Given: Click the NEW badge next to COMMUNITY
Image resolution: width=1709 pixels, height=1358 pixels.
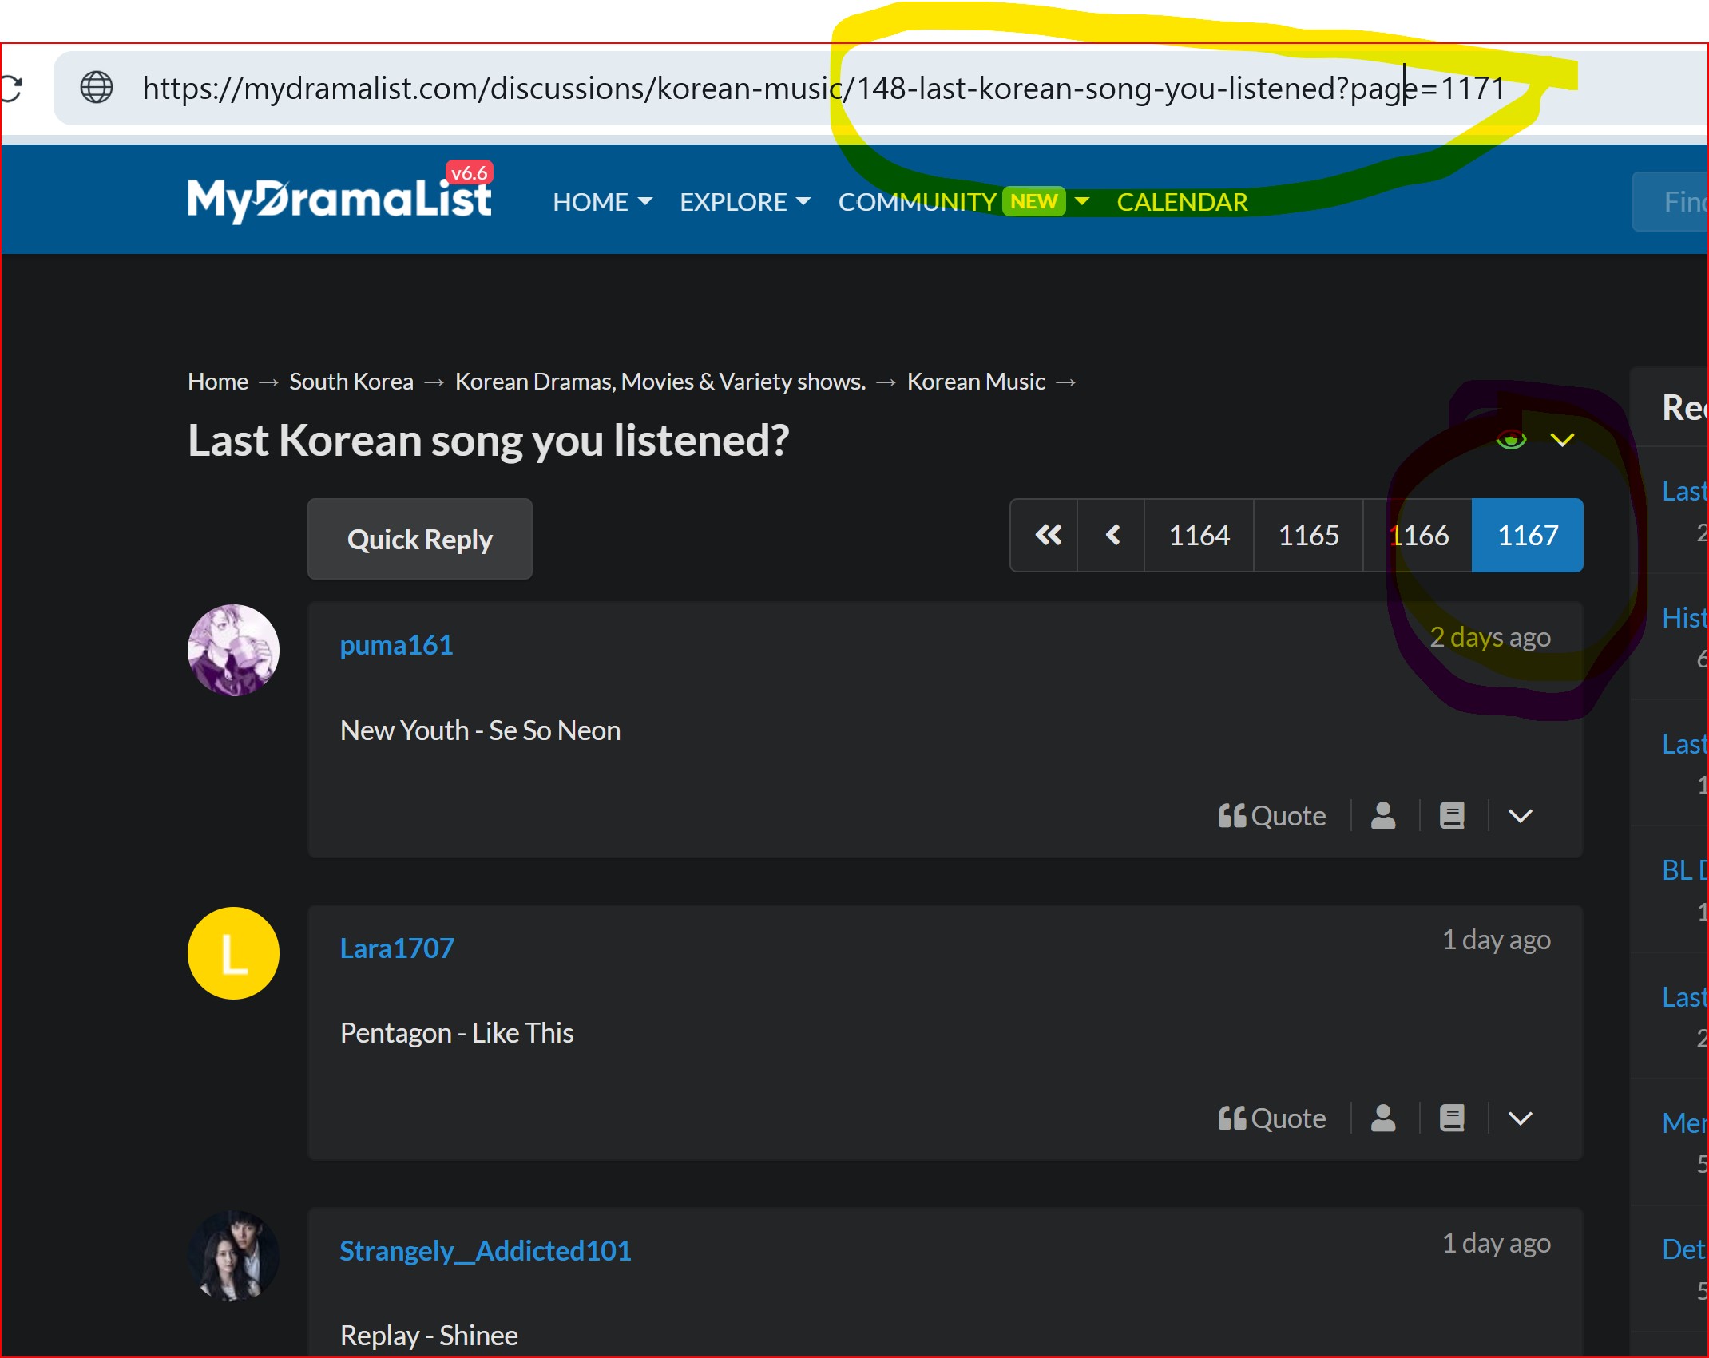Looking at the screenshot, I should (x=1033, y=201).
